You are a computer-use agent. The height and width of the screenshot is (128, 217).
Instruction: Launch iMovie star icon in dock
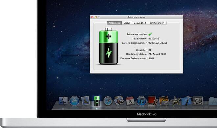[175, 101]
